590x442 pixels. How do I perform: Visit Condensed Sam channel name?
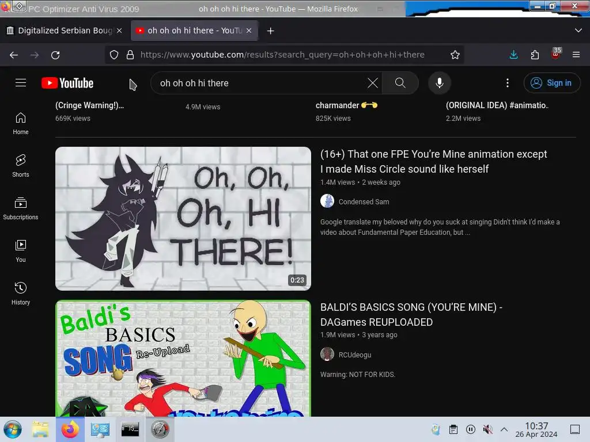tap(364, 202)
